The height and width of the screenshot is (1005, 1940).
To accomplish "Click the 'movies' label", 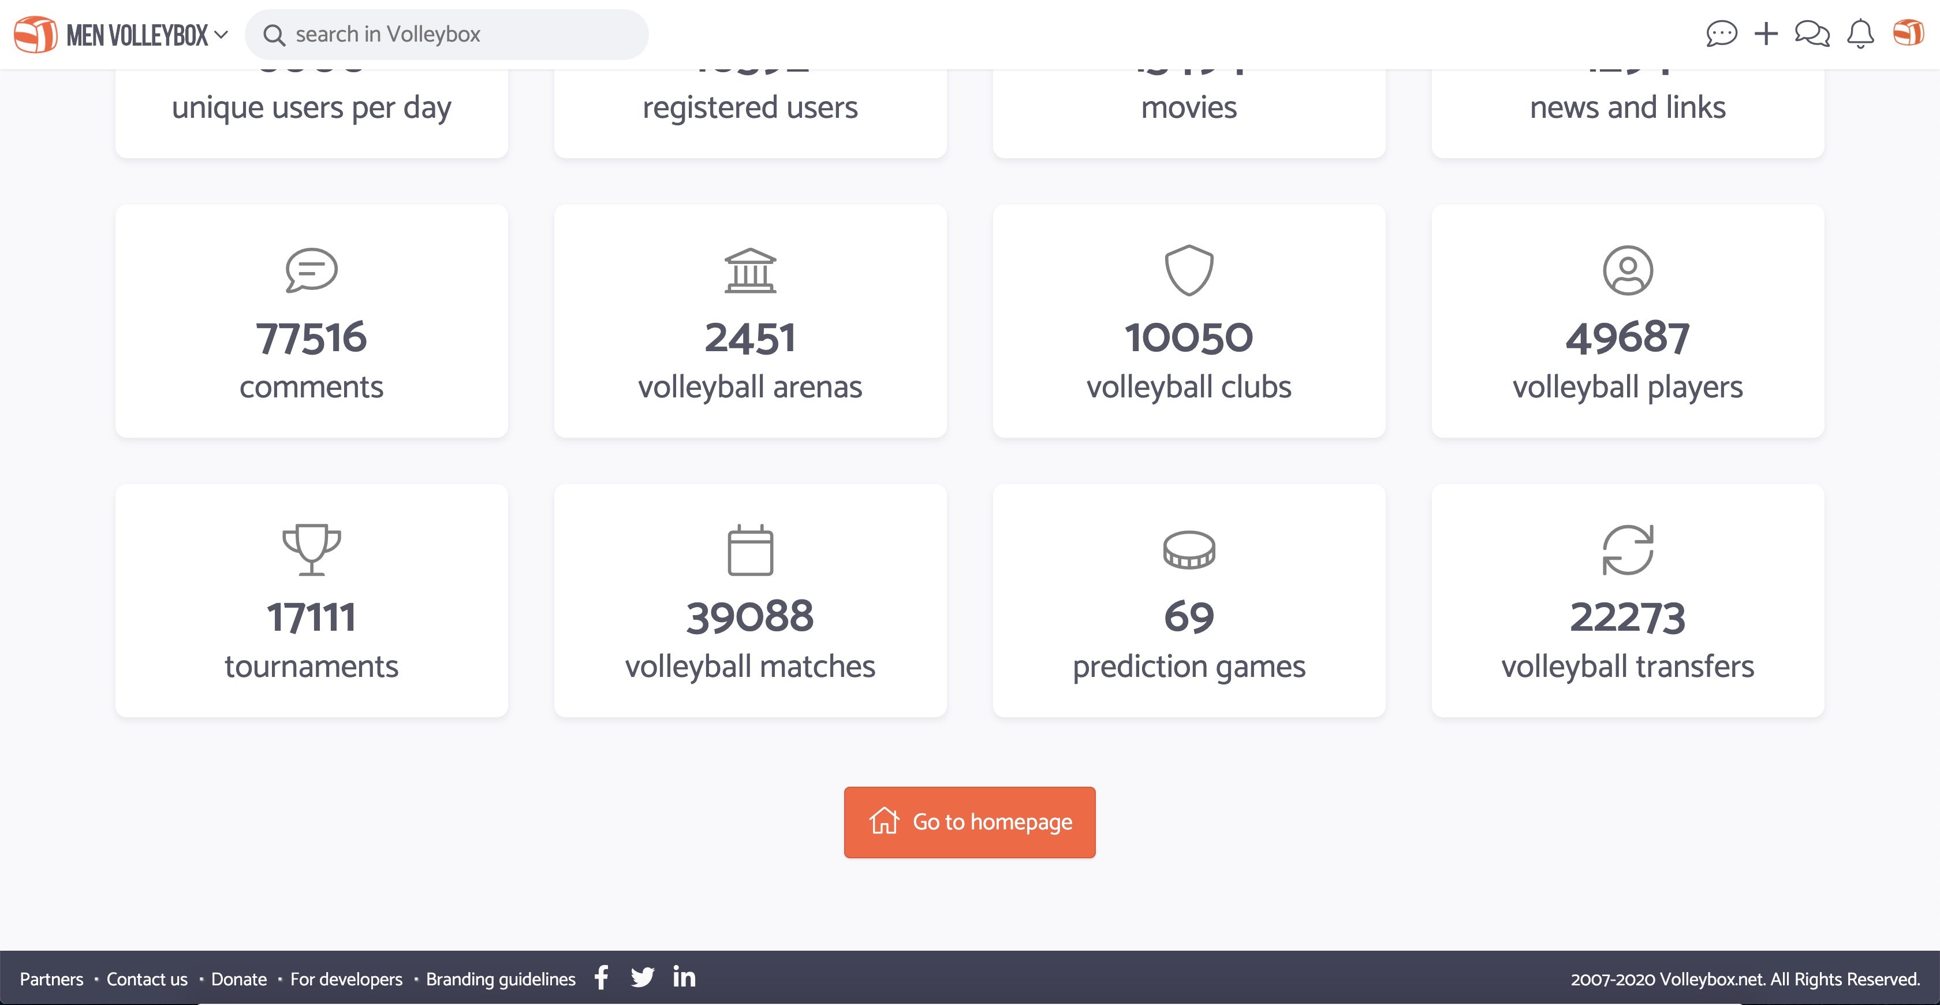I will [x=1189, y=108].
